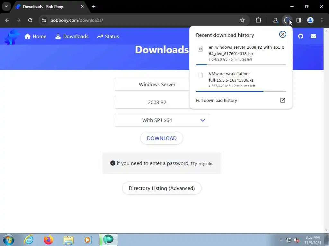Click the 337/449 MB 2 minutes left status
This screenshot has height=246, width=329.
[232, 86]
